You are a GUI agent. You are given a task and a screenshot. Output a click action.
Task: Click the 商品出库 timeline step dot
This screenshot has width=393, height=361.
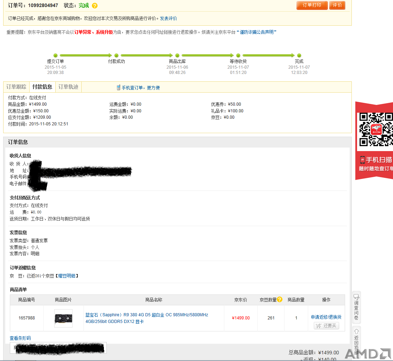pos(177,55)
